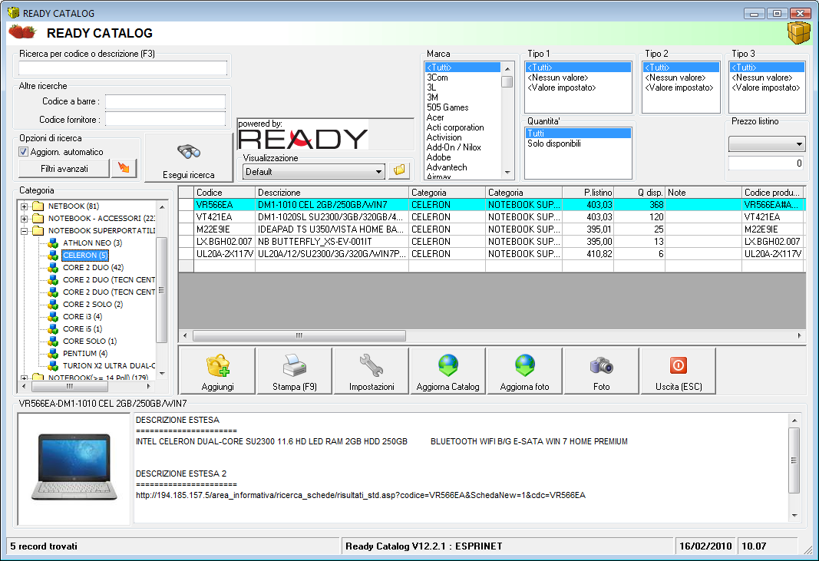Click the results grid horizontal scrollbar thumb
The width and height of the screenshot is (819, 561).
tap(299, 335)
